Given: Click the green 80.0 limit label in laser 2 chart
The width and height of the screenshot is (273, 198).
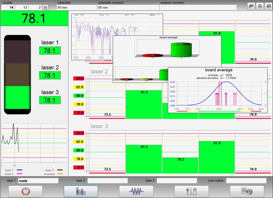Looking at the screenshot, I should click(x=79, y=96).
